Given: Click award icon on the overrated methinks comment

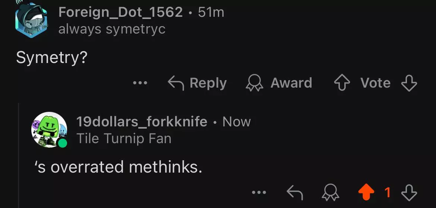Looking at the screenshot, I should coord(331,193).
